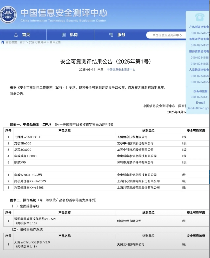Focus the 中国信息安全测评中心 search box
Screen dimensions: 210x258
point(166,35)
